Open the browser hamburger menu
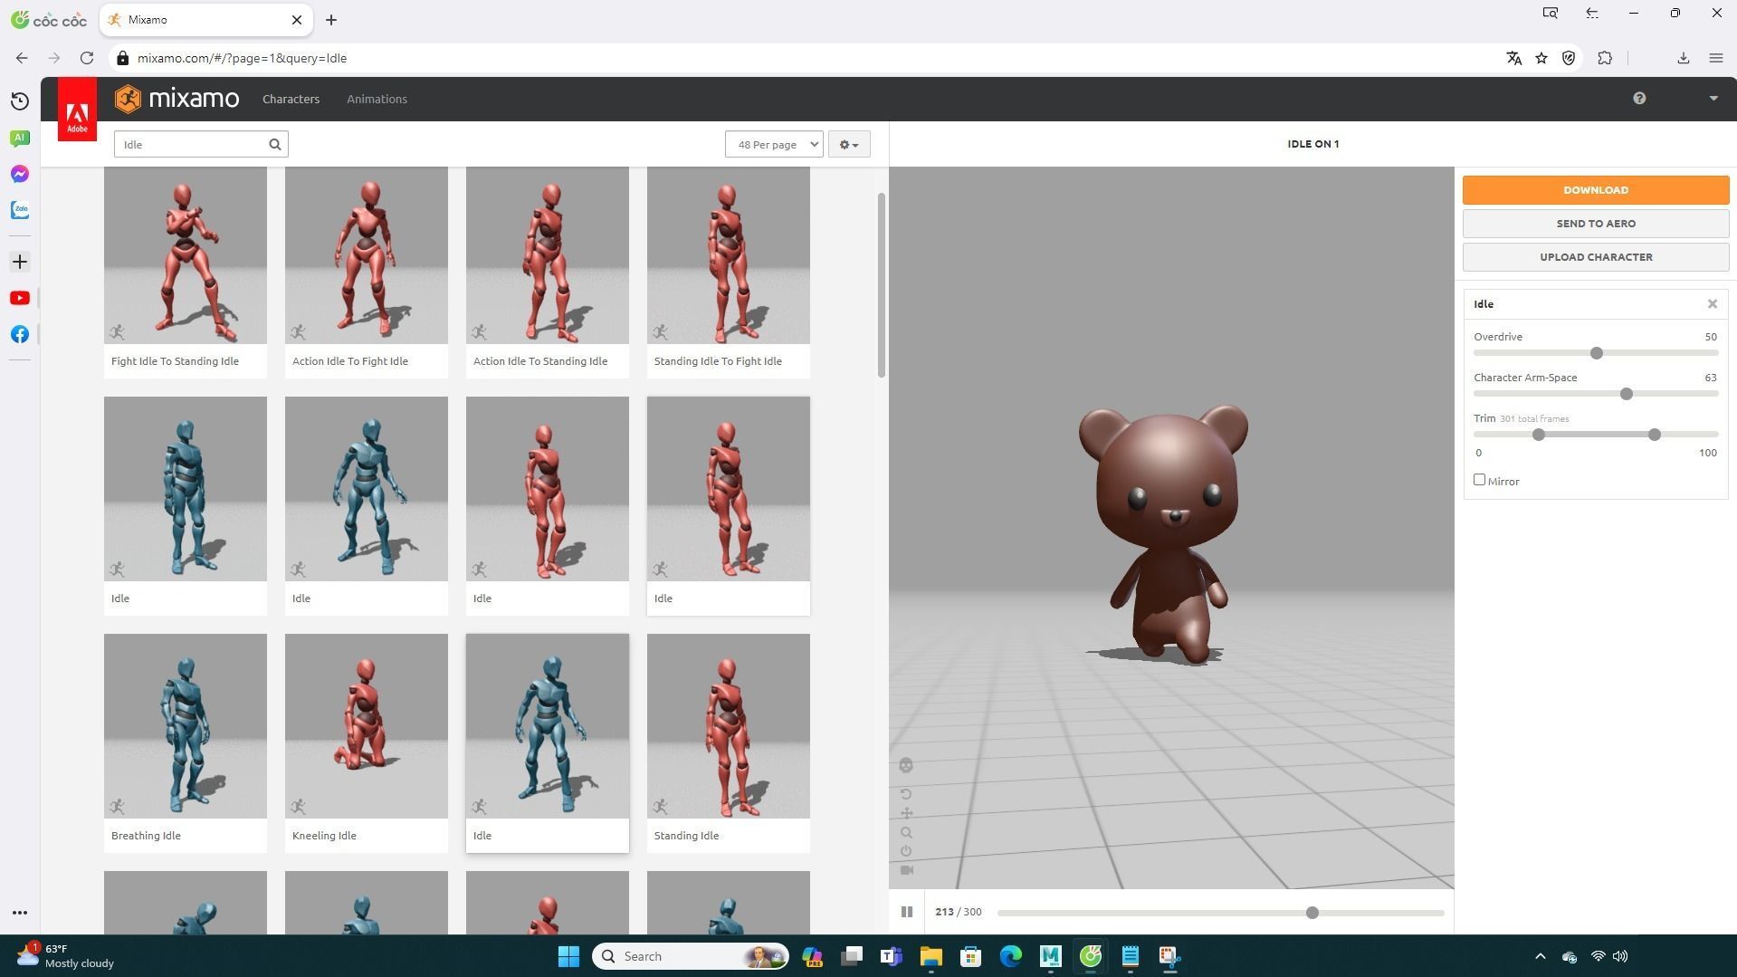Image resolution: width=1737 pixels, height=977 pixels. 1715,58
